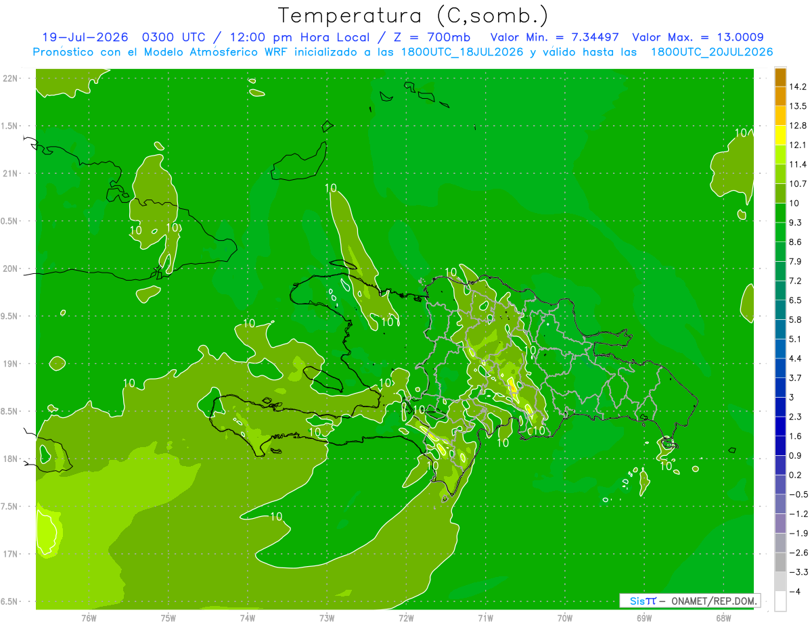The height and width of the screenshot is (627, 812).
Task: Pick the teal swatch between 5.8 and 6.5
Action: 780,310
